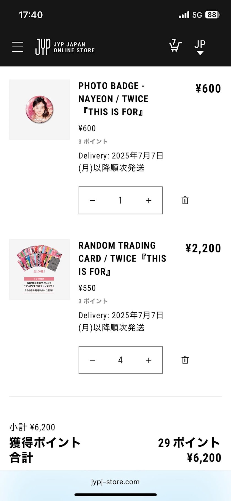The width and height of the screenshot is (231, 501).
Task: Open the shopping cart icon
Action: [x=175, y=46]
